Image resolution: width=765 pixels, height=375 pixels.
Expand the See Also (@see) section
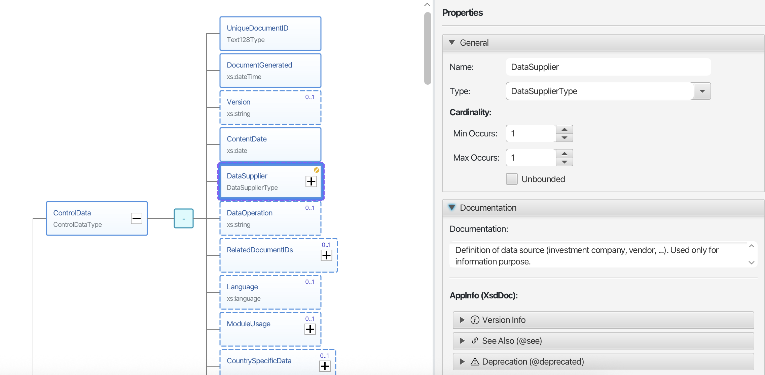(x=462, y=341)
